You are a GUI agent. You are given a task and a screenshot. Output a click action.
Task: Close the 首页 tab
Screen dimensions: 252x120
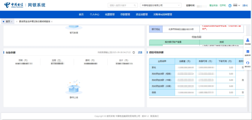12,22
